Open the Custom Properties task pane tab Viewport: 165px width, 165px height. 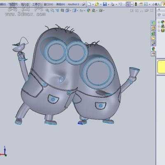[153, 54]
